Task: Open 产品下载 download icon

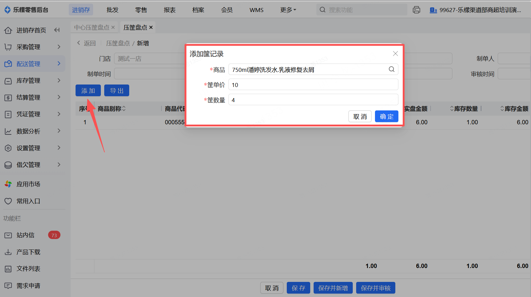Action: tap(8, 252)
